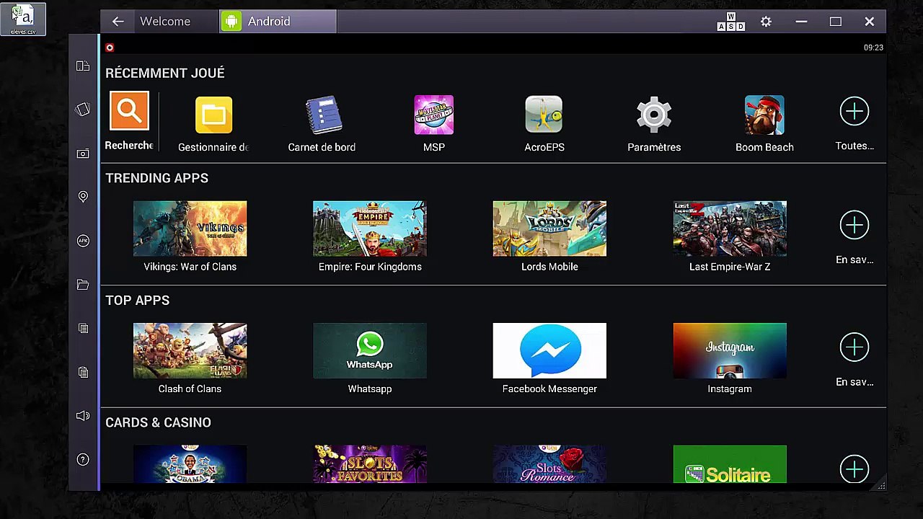Open the Clash of Clans thumbnail
The height and width of the screenshot is (519, 923).
point(190,350)
